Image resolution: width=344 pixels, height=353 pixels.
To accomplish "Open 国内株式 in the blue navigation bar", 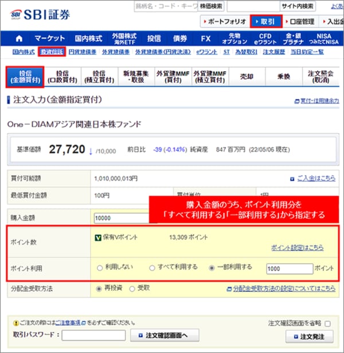I will pos(89,38).
